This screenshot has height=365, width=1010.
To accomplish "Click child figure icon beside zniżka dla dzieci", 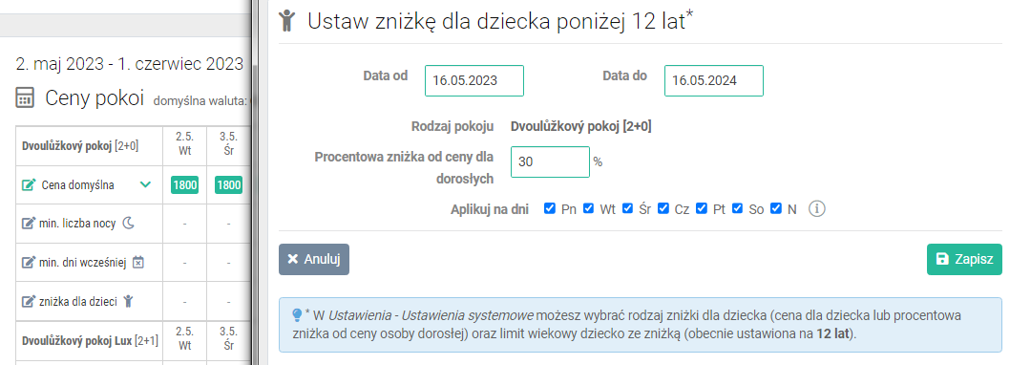I will pyautogui.click(x=128, y=301).
